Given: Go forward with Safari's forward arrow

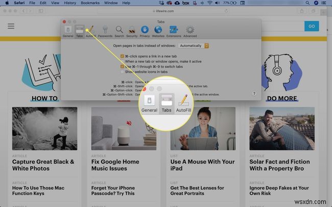Looking at the screenshot, I should 30,11.
